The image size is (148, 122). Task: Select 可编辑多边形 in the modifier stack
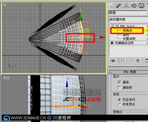[124, 43]
